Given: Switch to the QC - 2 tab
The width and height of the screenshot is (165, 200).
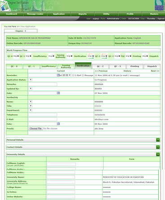Looking at the screenshot, I should point(100,67).
